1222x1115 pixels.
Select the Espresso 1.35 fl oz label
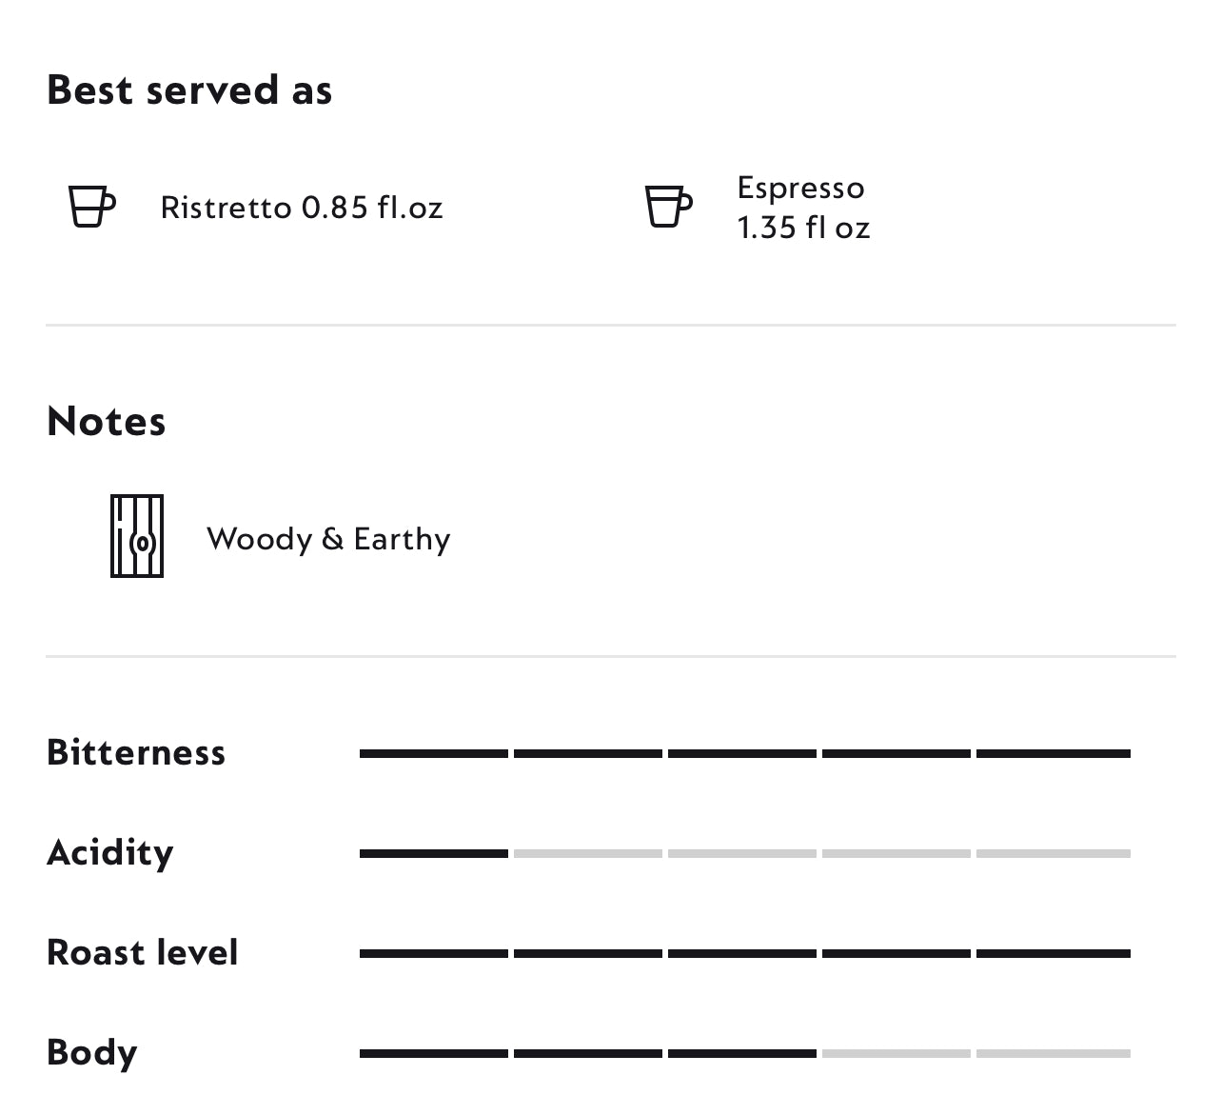click(803, 208)
